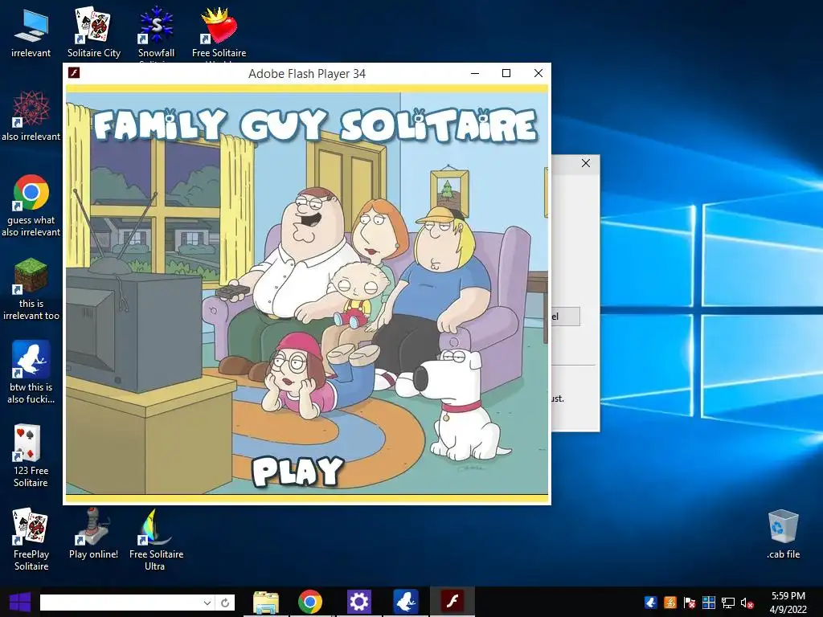Open the purple gear settings taskbar app

pos(359,602)
